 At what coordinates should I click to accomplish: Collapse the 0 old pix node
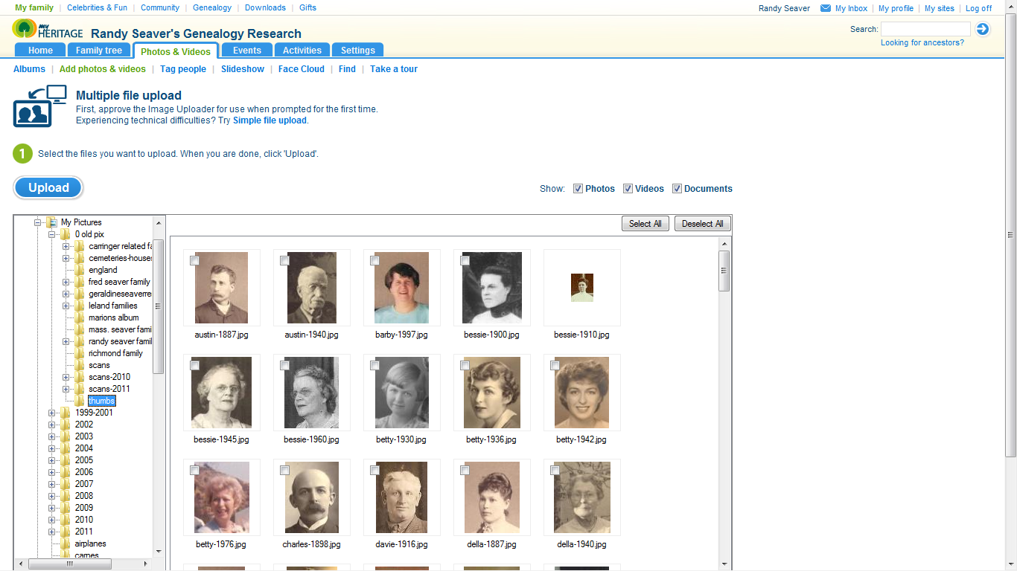pos(52,234)
